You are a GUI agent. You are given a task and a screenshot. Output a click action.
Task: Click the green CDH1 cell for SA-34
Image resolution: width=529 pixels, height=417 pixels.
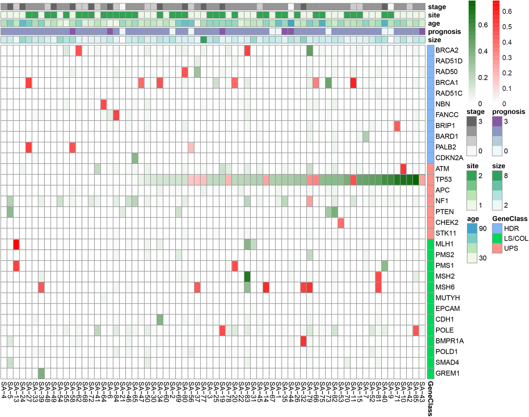point(160,320)
